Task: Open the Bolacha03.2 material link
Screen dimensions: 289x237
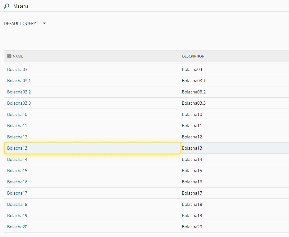Action: click(19, 92)
